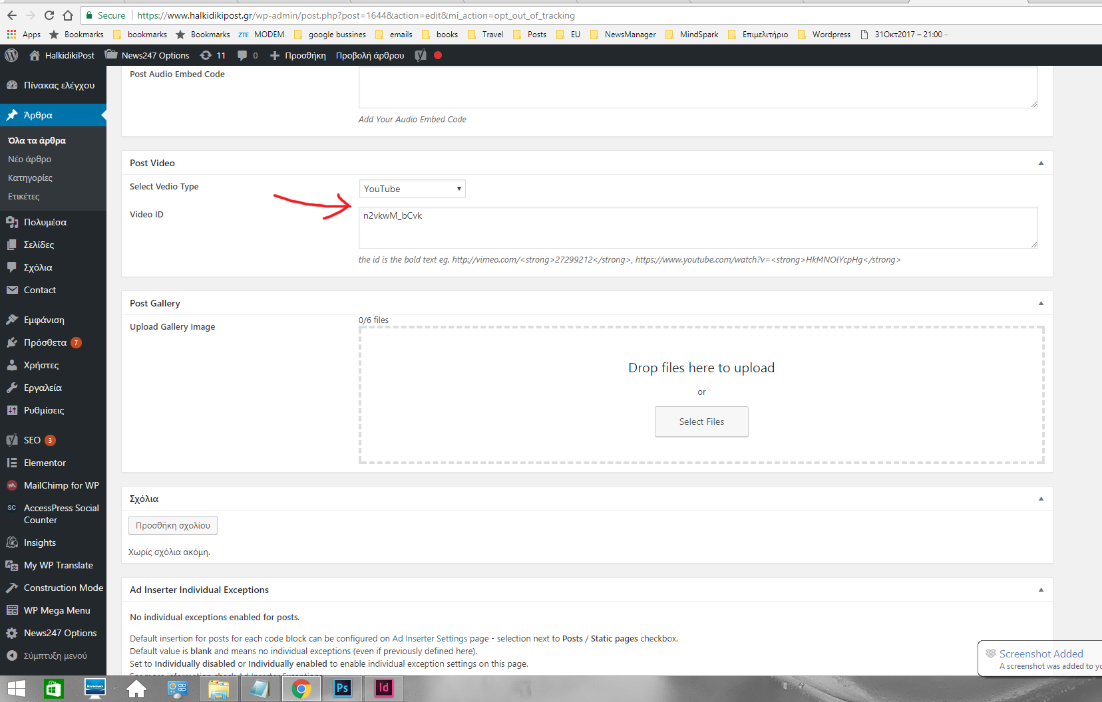This screenshot has height=702, width=1102.
Task: Open Photoshop from the Windows taskbar
Action: pyautogui.click(x=342, y=688)
